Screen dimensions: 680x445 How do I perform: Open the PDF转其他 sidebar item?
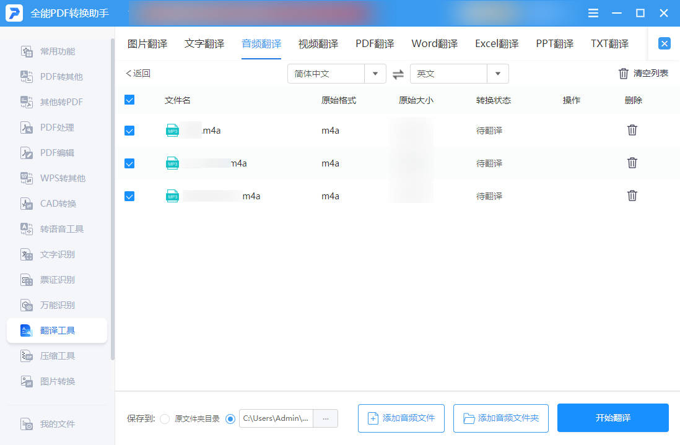point(57,77)
